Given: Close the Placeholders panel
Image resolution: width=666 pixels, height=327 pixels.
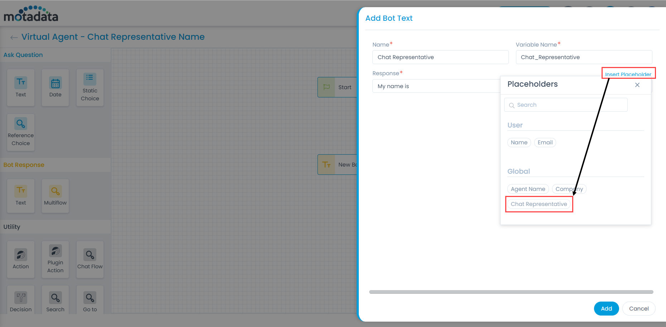Looking at the screenshot, I should click(x=637, y=85).
